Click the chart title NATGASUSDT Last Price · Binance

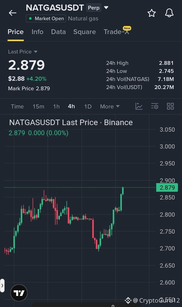tap(71, 122)
